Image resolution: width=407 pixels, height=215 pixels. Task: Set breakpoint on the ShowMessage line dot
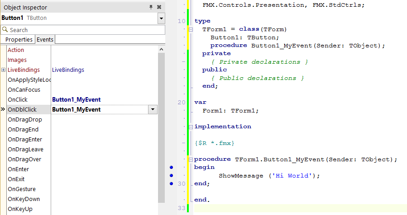[171, 175]
